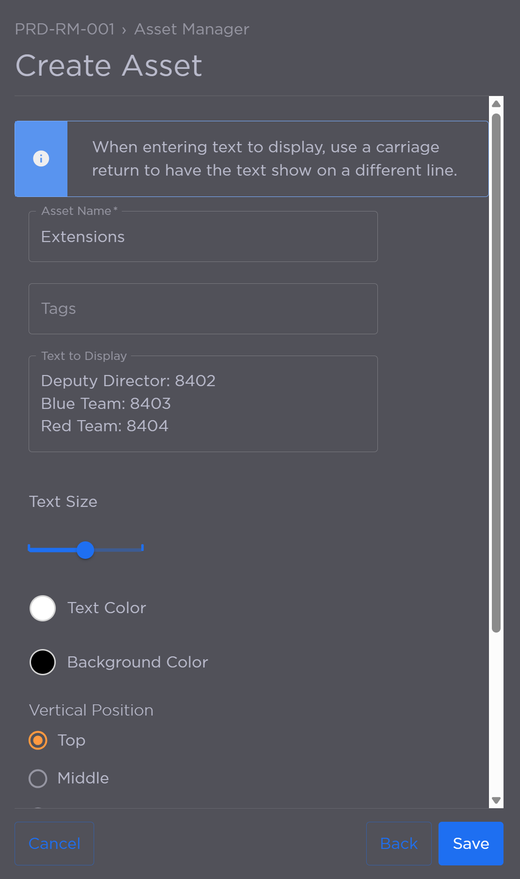Open the Text Color picker
The width and height of the screenshot is (520, 879).
pos(42,608)
